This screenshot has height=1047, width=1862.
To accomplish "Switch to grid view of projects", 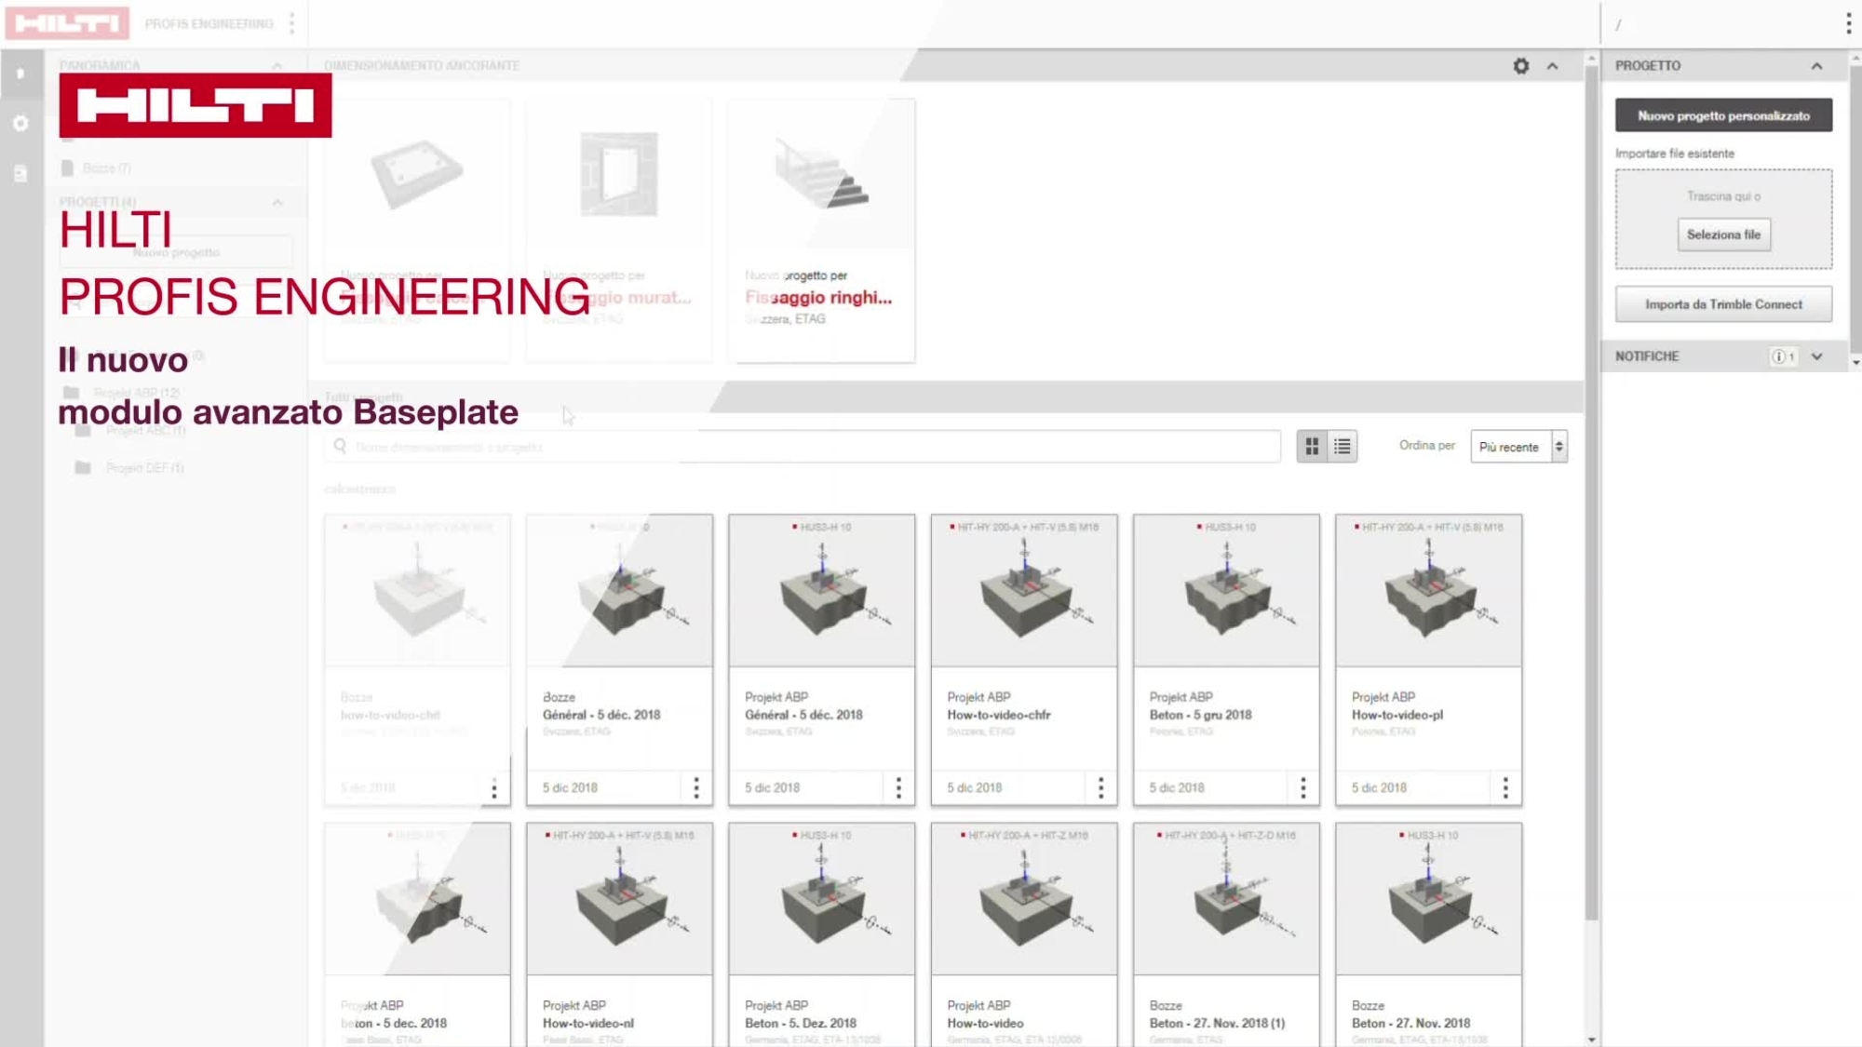I will pyautogui.click(x=1312, y=447).
